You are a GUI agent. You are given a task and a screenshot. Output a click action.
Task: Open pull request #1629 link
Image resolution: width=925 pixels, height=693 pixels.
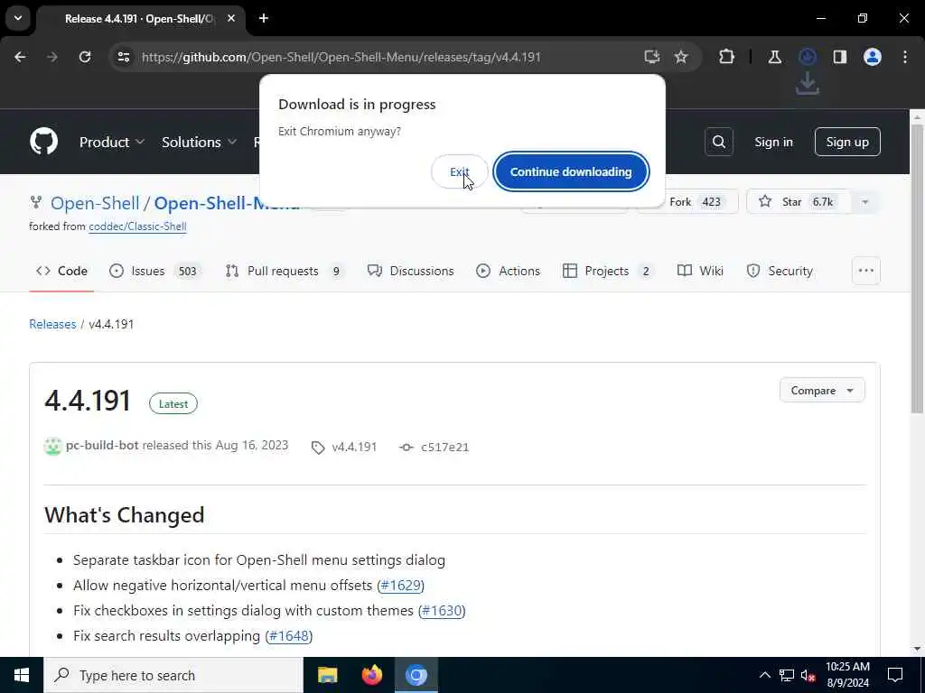(400, 585)
